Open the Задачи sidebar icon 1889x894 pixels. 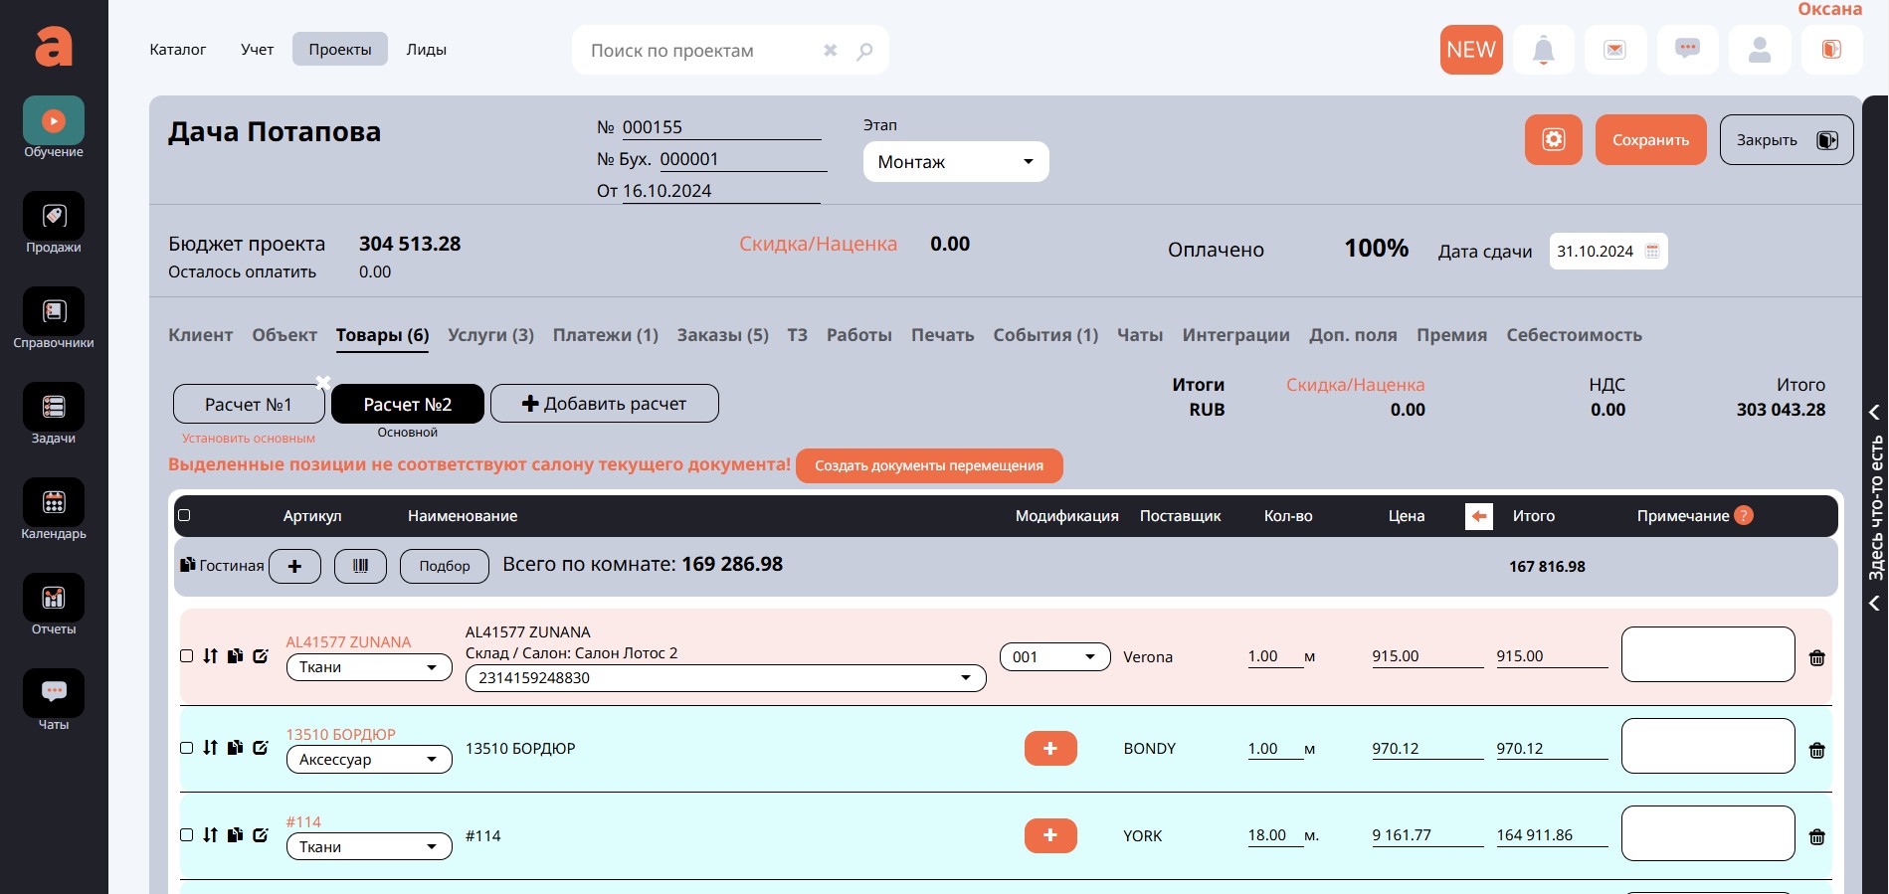(54, 415)
